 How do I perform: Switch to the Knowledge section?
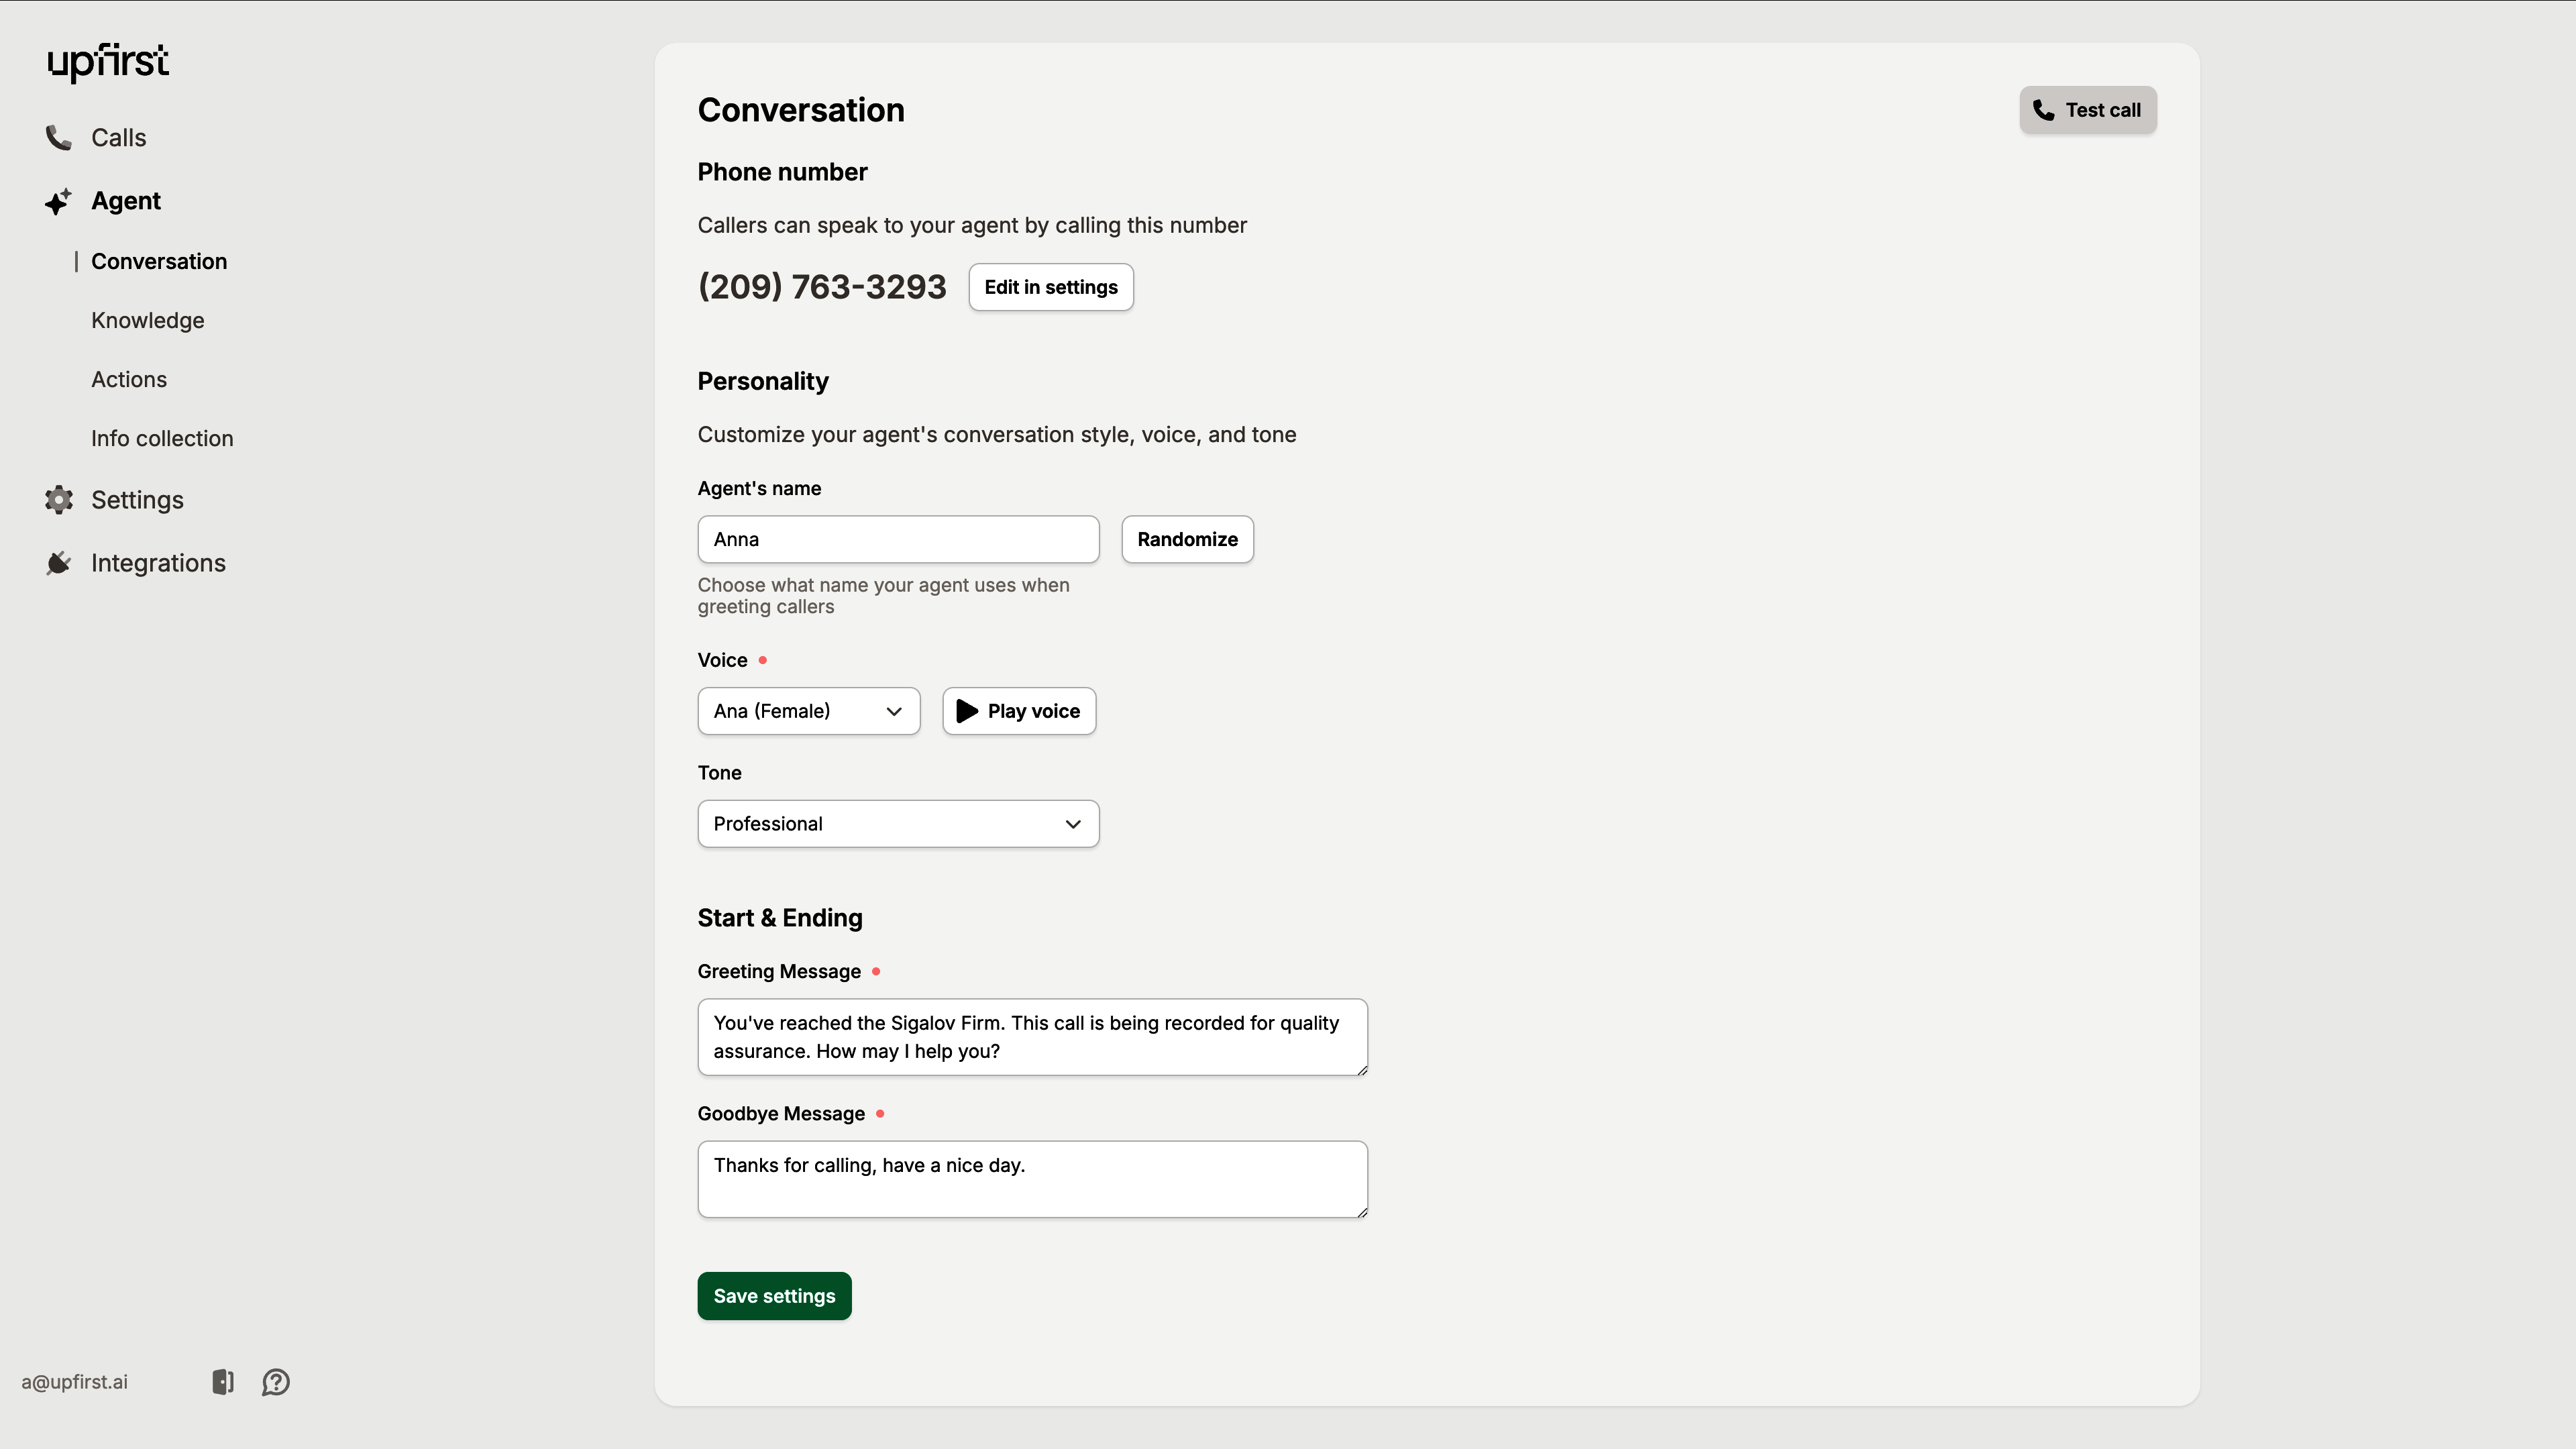point(147,320)
